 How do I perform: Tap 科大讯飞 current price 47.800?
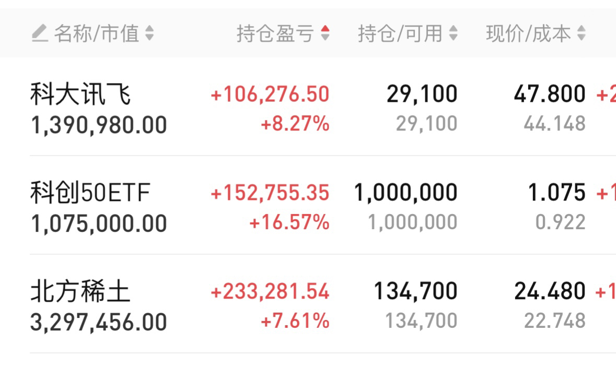coord(550,94)
